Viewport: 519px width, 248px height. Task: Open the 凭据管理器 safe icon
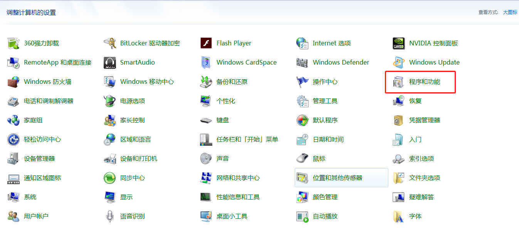(x=399, y=120)
